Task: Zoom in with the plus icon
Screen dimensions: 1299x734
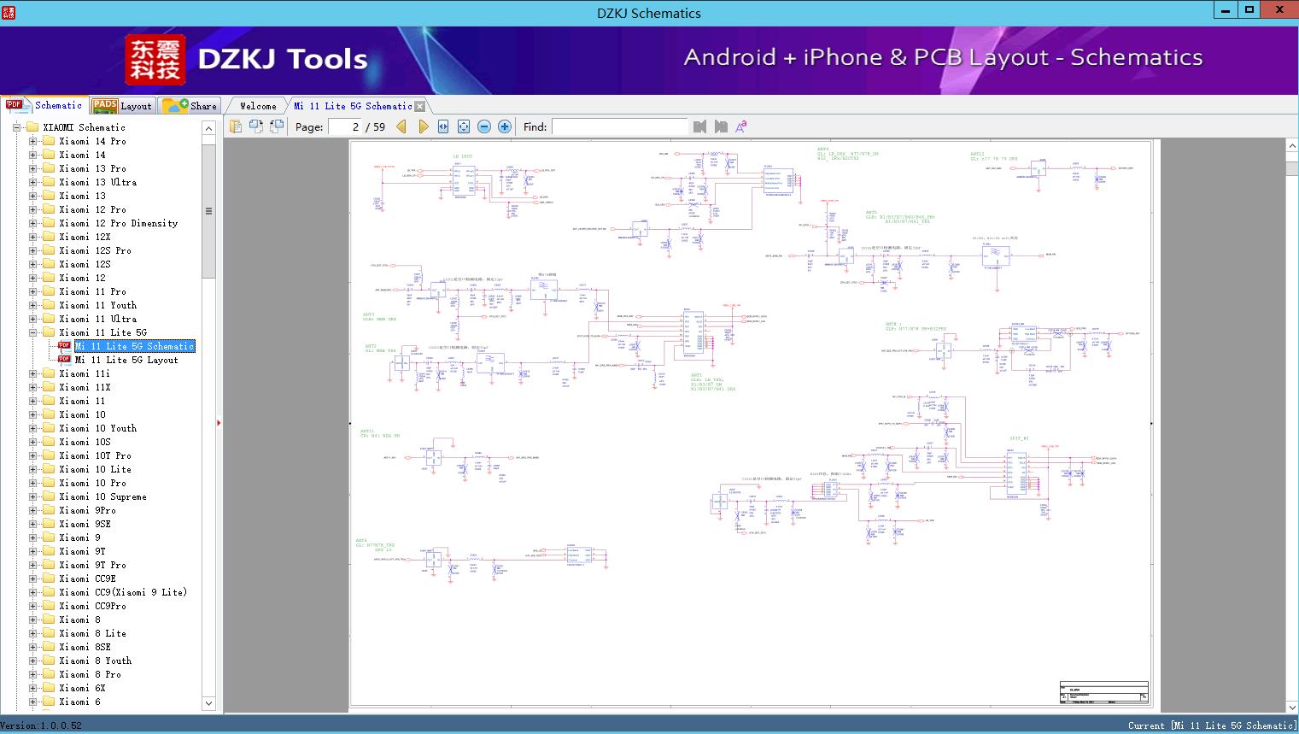Action: point(505,126)
